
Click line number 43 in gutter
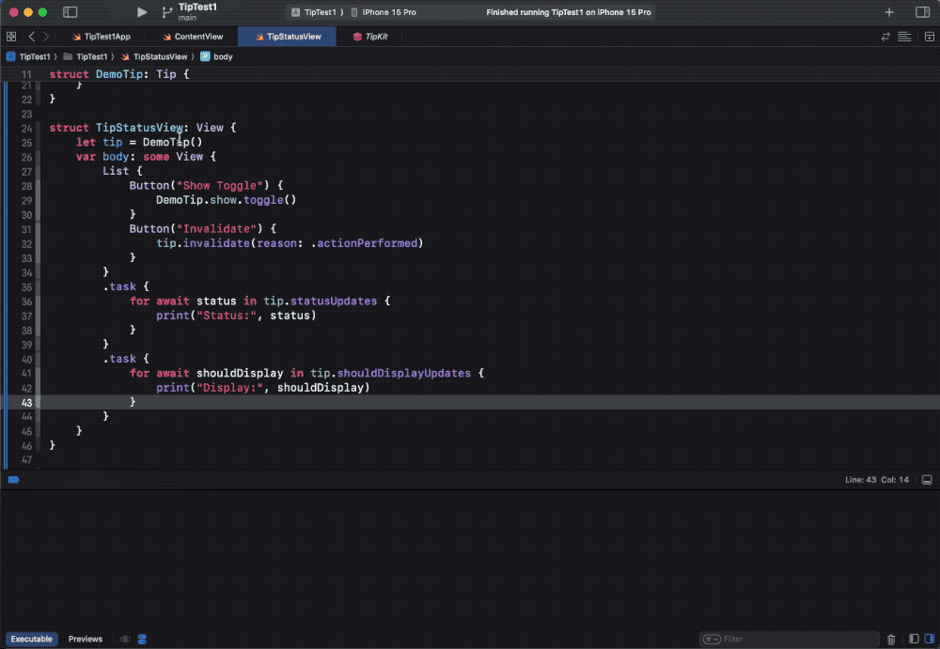click(x=26, y=402)
